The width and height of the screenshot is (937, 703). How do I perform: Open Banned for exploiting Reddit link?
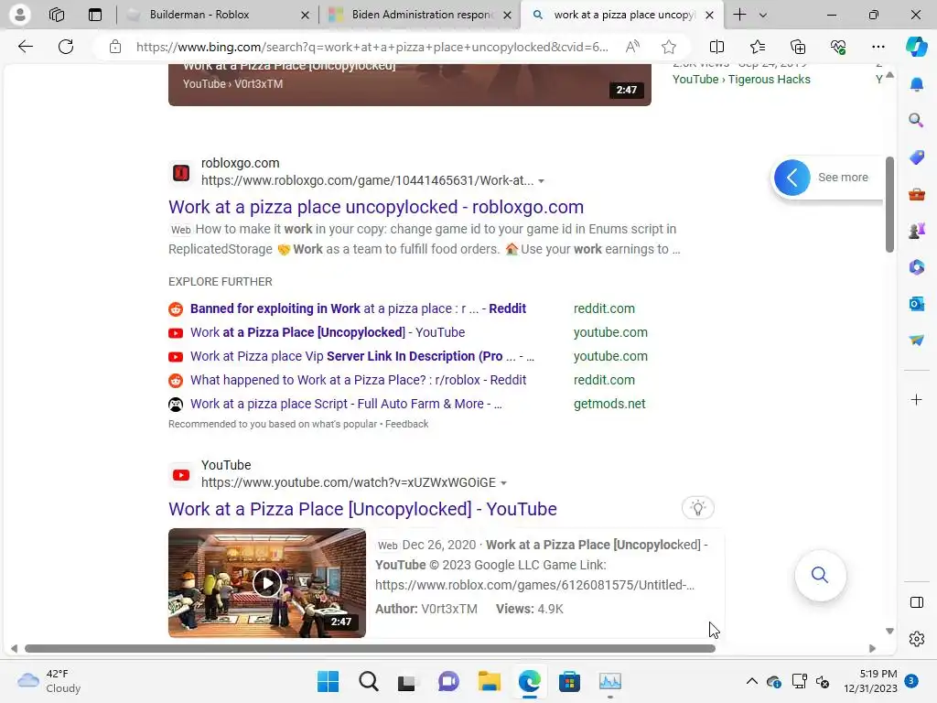pos(358,308)
